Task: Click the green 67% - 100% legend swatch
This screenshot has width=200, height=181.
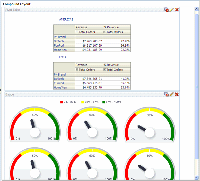Action: pos(104,102)
